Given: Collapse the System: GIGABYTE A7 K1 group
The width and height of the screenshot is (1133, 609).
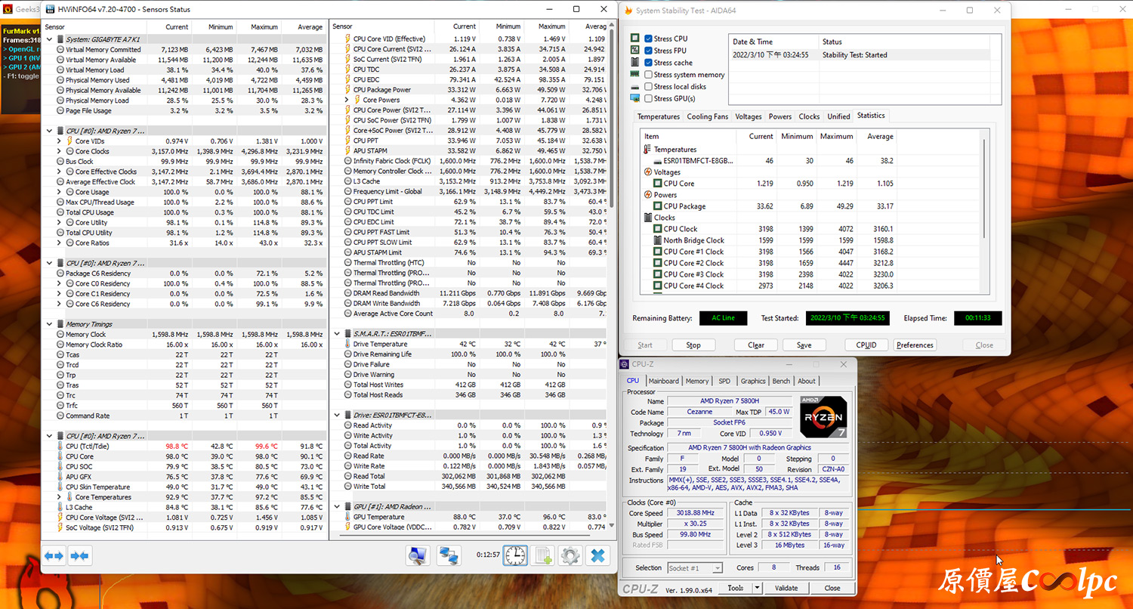Looking at the screenshot, I should pyautogui.click(x=50, y=39).
